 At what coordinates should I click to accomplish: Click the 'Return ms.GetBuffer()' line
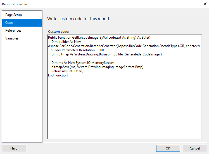(67, 71)
